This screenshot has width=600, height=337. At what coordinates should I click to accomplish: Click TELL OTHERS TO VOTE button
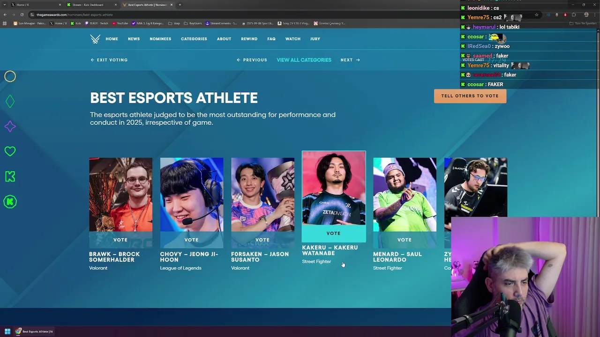pos(470,96)
